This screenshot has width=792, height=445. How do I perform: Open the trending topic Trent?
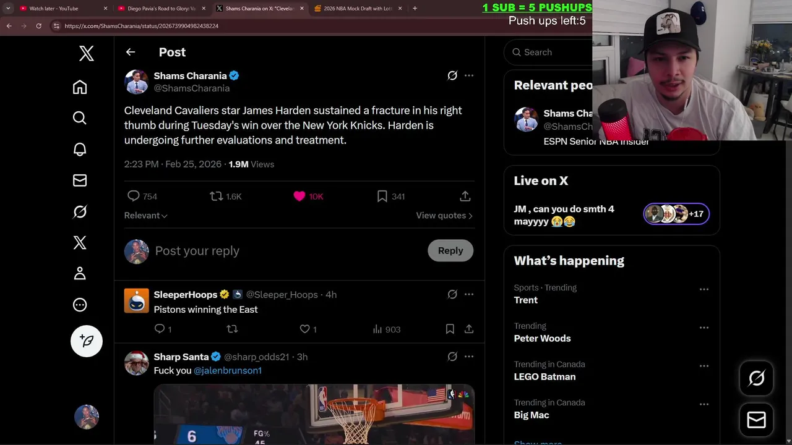[526, 300]
